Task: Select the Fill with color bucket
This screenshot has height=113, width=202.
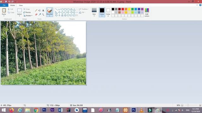Action: 40,10
